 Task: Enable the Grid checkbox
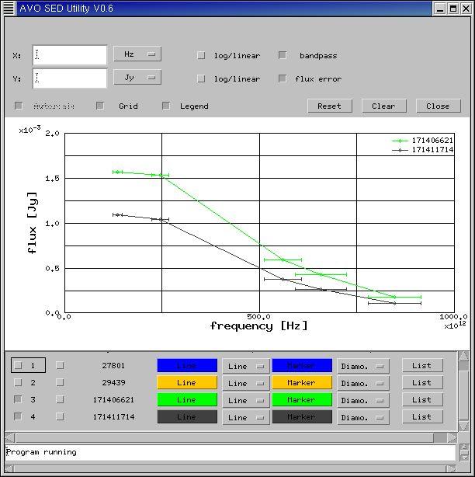[100, 106]
